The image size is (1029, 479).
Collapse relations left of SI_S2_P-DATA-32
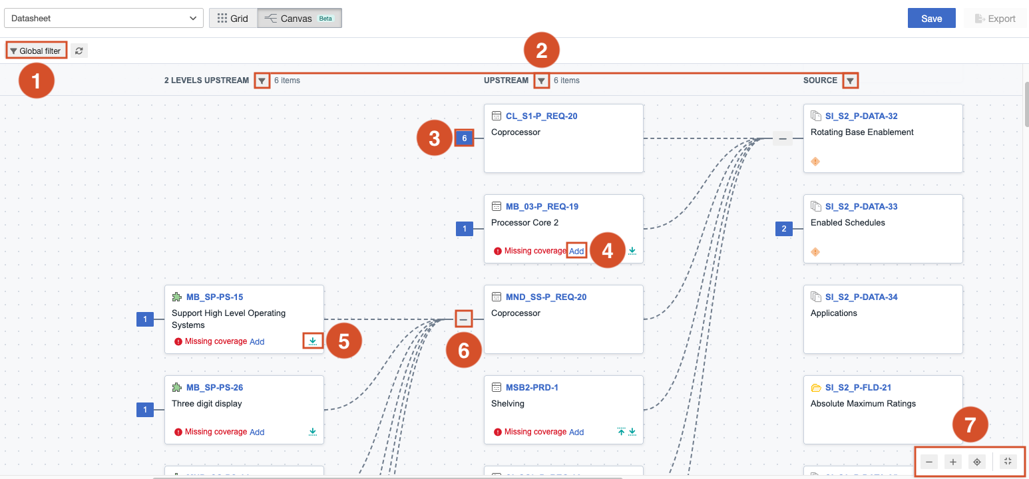click(x=783, y=138)
